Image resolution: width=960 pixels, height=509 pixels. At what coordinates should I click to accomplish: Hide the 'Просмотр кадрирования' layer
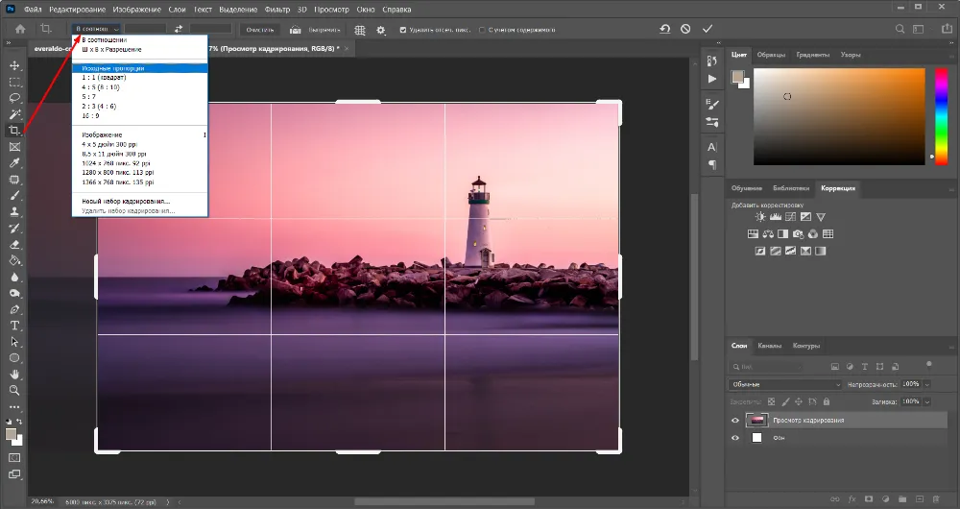tap(736, 421)
